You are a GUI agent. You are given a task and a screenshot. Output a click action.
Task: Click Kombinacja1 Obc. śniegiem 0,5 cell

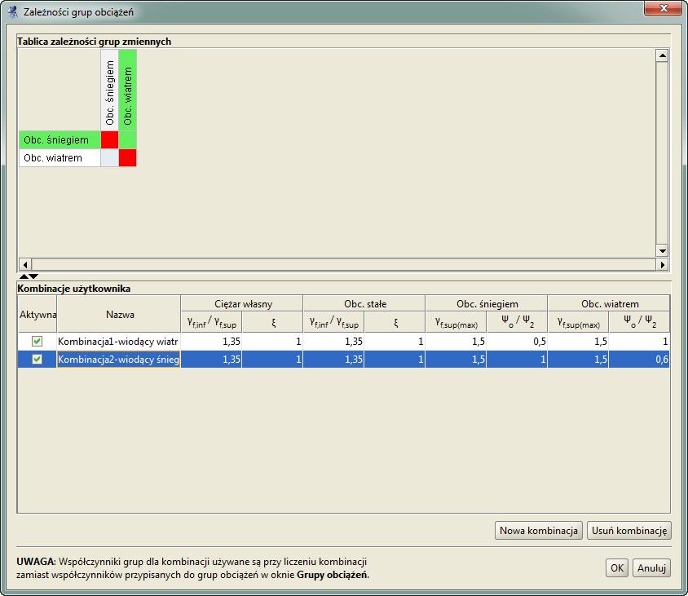[517, 341]
